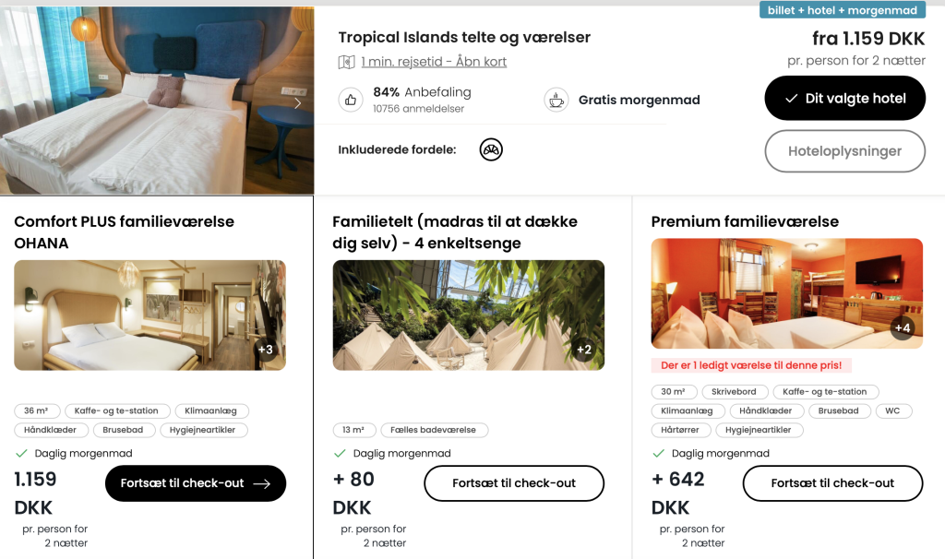Click the Familietelt tent photo
This screenshot has width=945, height=559.
(468, 315)
